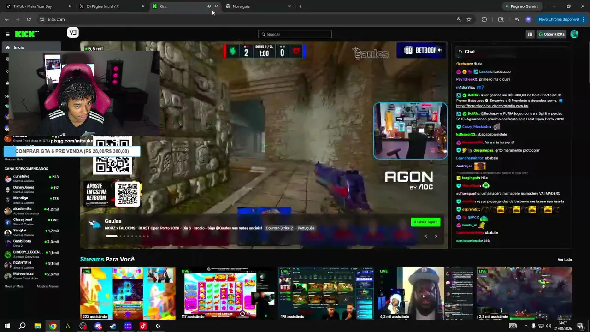Open the taskbar clock showing 14:07
This screenshot has width=590, height=332.
[562, 326]
